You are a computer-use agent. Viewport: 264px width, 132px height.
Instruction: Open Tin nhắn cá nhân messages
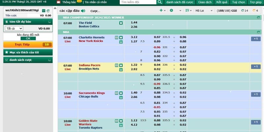pyautogui.click(x=96, y=2)
